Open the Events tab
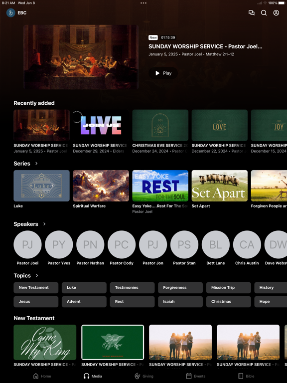Image resolution: width=287 pixels, height=383 pixels. (196, 376)
